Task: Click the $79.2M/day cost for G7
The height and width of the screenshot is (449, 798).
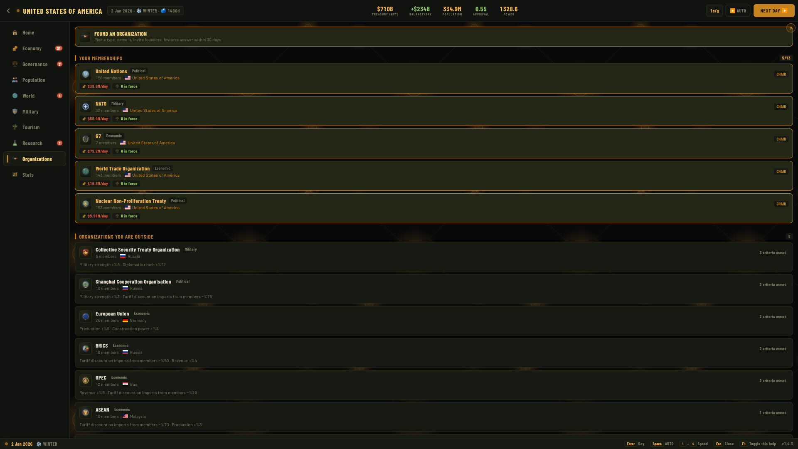Action: click(95, 151)
